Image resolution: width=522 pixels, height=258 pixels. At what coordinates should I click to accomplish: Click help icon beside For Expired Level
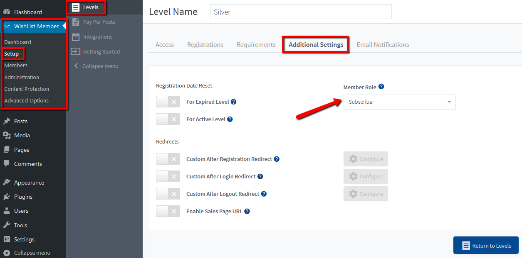(x=234, y=102)
